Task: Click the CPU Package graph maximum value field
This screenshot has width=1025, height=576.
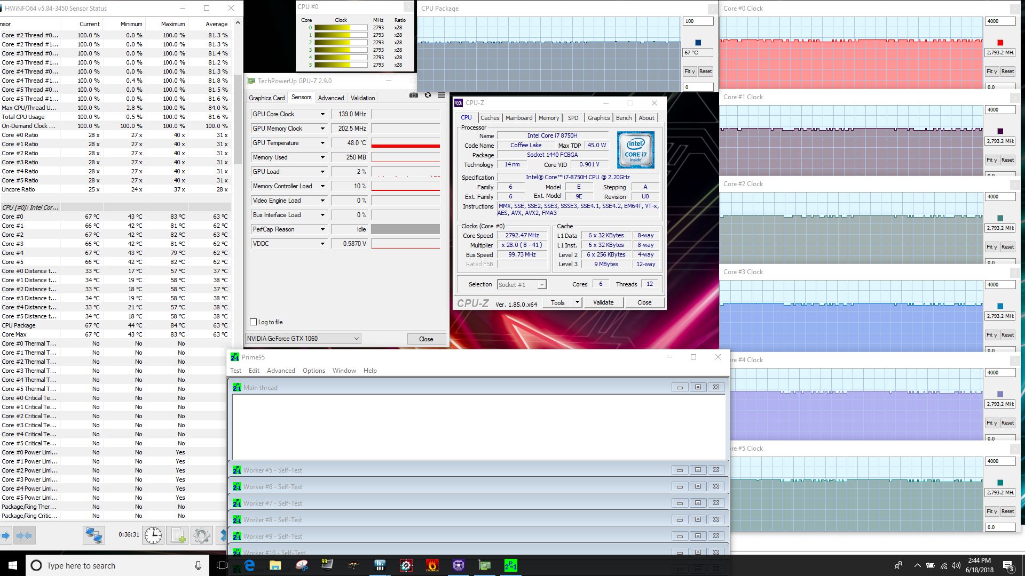Action: [697, 21]
